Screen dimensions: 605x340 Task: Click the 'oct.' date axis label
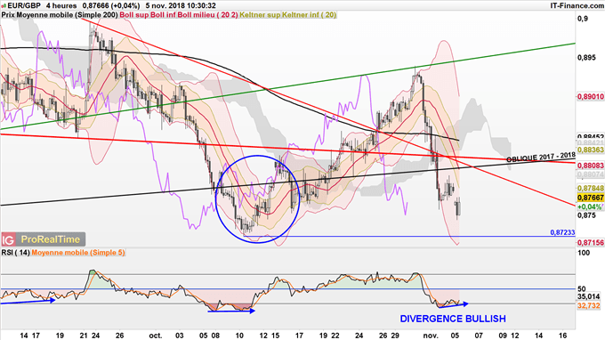pos(156,336)
